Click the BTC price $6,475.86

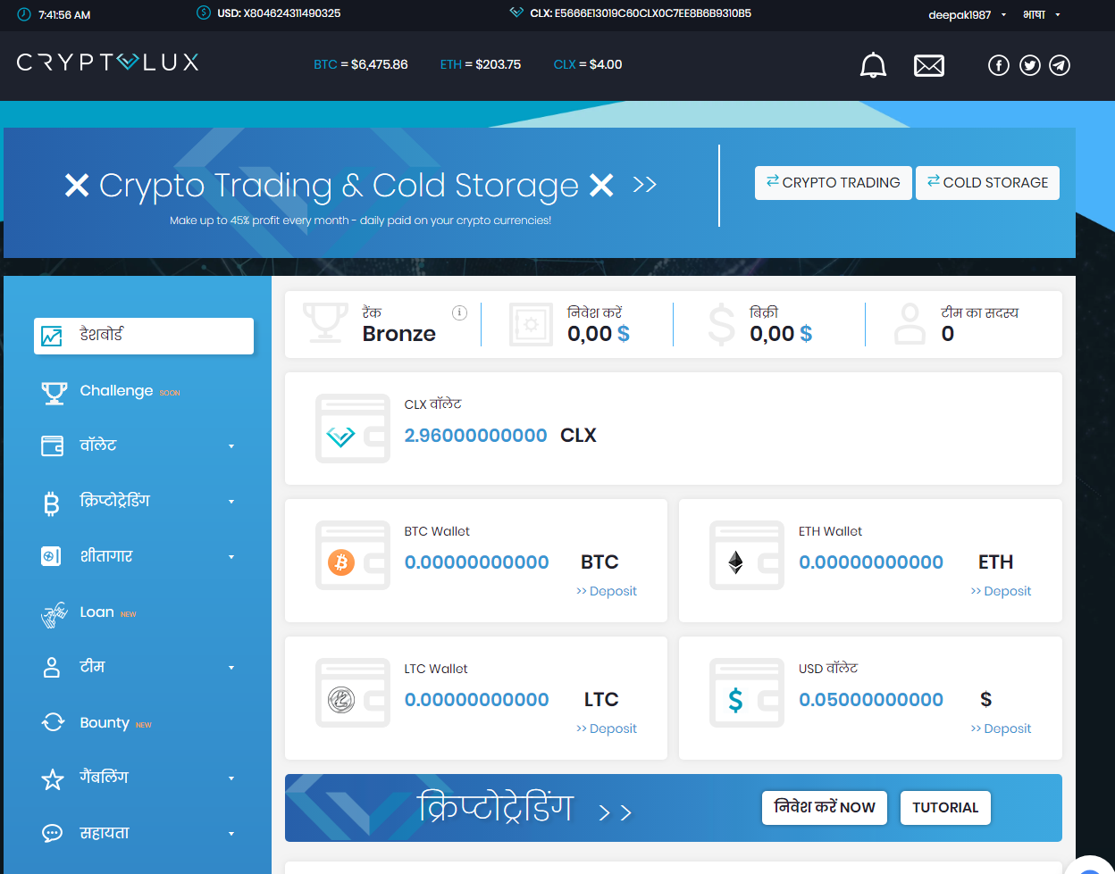coord(380,64)
